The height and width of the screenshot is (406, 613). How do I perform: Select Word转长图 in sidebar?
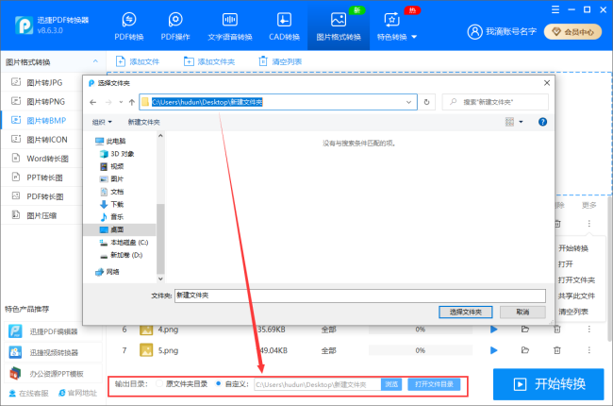[x=41, y=159]
